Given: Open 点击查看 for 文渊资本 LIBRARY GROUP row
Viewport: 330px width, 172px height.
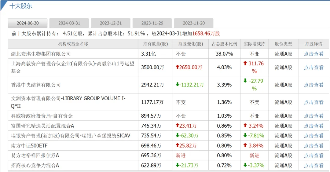Looking at the screenshot, I should tap(313, 102).
